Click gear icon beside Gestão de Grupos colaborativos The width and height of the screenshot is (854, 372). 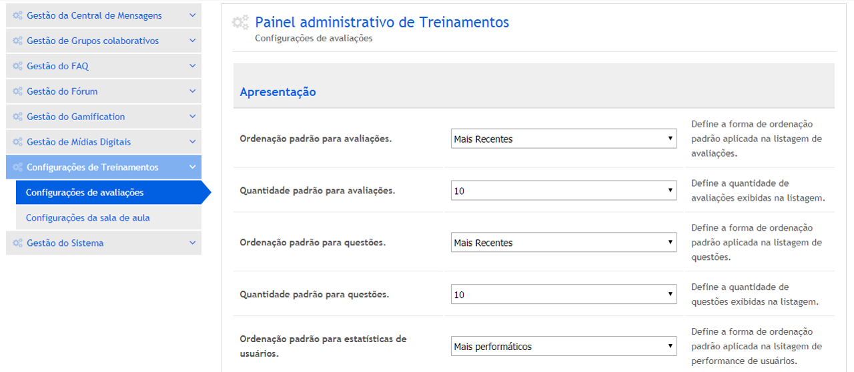(x=17, y=41)
